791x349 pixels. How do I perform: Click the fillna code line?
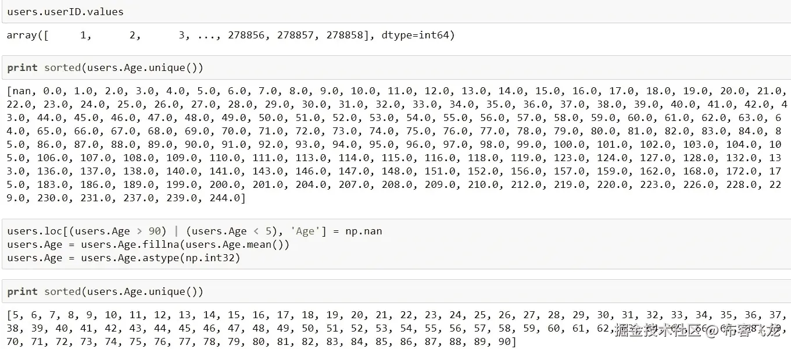(148, 244)
